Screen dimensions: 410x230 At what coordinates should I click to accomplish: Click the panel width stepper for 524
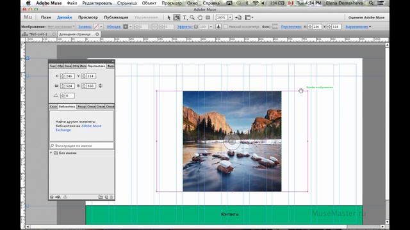click(63, 86)
